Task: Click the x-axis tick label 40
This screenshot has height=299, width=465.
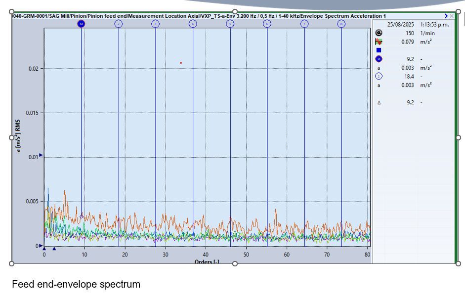Action: pyautogui.click(x=206, y=255)
